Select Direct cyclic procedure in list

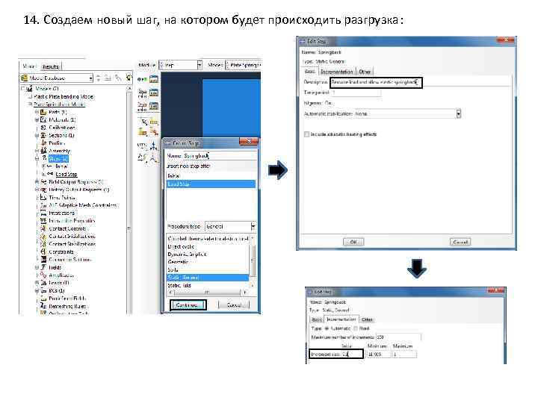click(208, 246)
